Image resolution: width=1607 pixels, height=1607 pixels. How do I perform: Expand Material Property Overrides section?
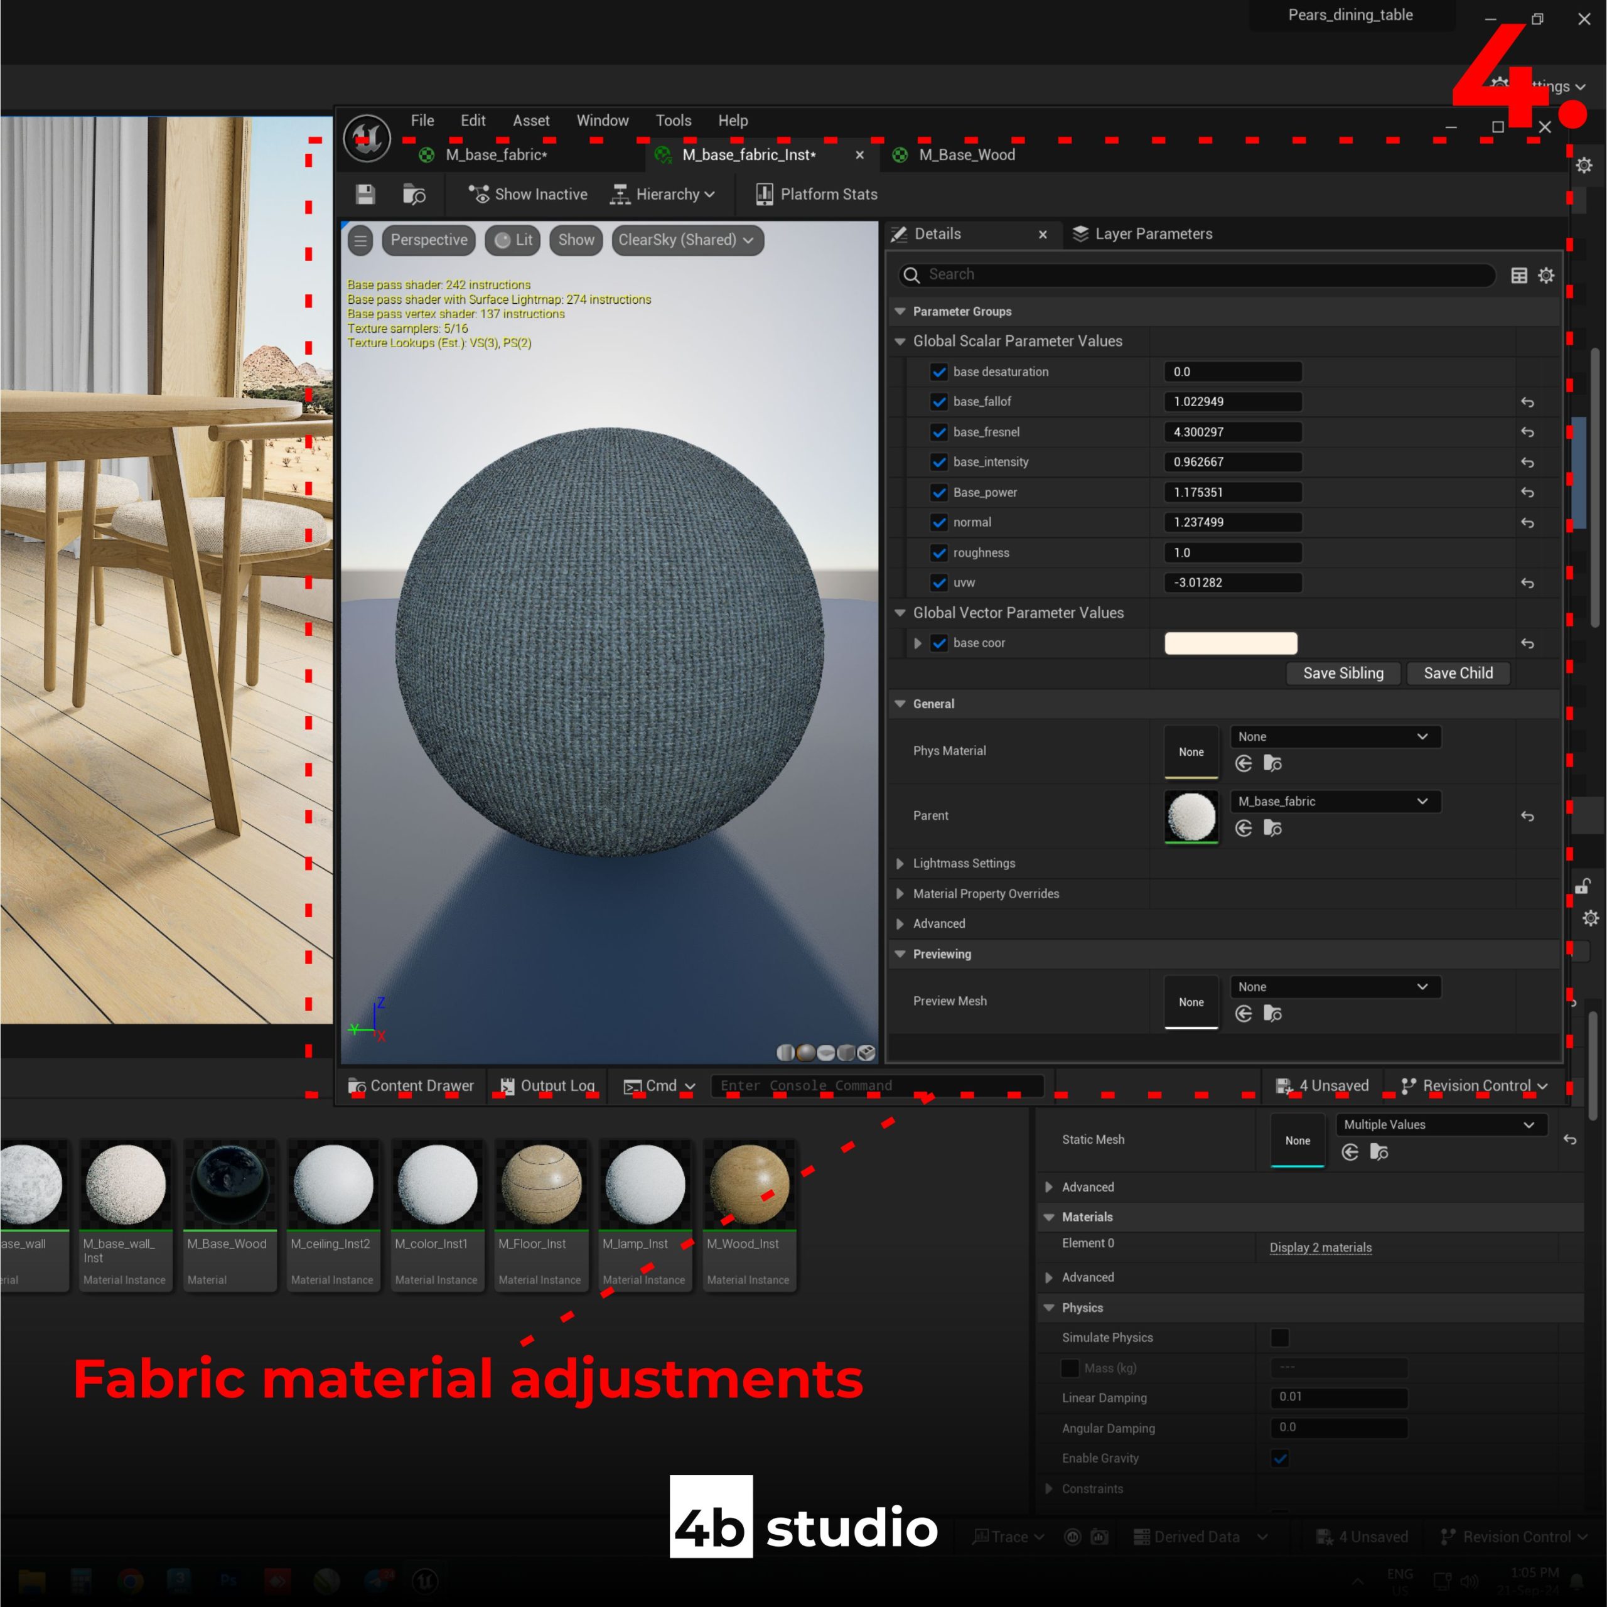coord(900,894)
